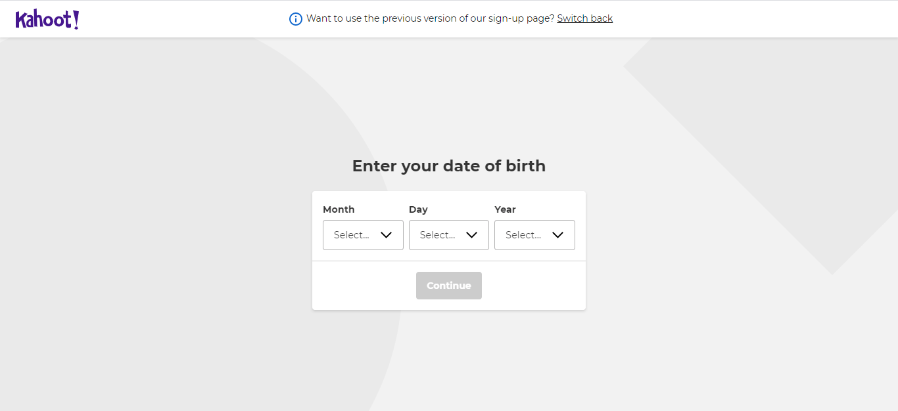Image resolution: width=898 pixels, height=411 pixels.
Task: Expand the Day dropdown
Action: click(x=448, y=235)
